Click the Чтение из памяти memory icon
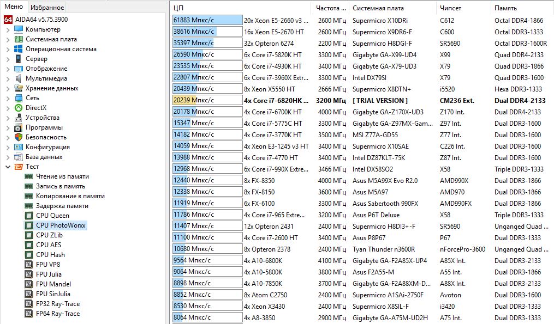This screenshot has height=324, width=554. click(28, 176)
